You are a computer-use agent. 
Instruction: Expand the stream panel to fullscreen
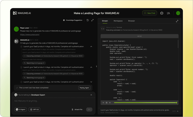pos(177,21)
